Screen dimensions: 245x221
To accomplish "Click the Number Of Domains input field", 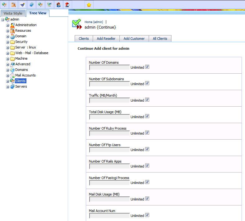I will pos(109,67).
